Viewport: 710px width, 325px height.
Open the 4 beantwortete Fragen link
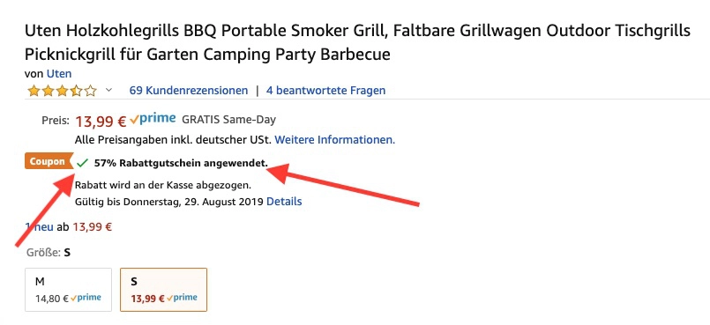(x=325, y=91)
